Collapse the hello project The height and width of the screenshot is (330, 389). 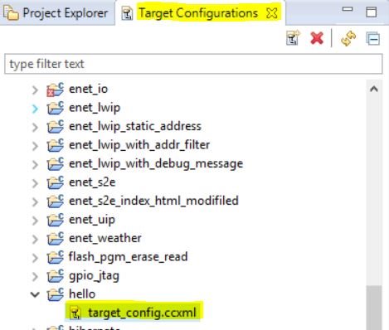click(35, 294)
